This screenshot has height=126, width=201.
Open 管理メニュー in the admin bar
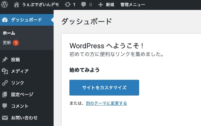[x=133, y=5]
